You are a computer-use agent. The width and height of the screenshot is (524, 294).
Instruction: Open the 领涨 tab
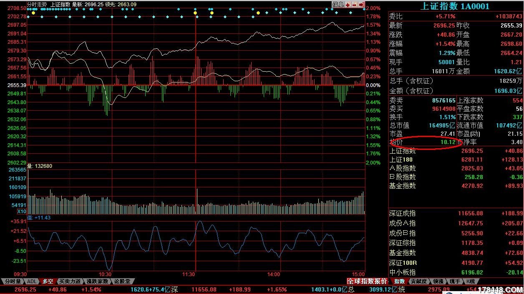click(x=438, y=282)
